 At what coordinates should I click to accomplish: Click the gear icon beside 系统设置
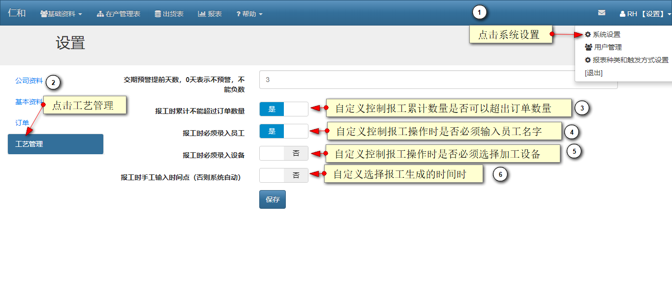[587, 34]
